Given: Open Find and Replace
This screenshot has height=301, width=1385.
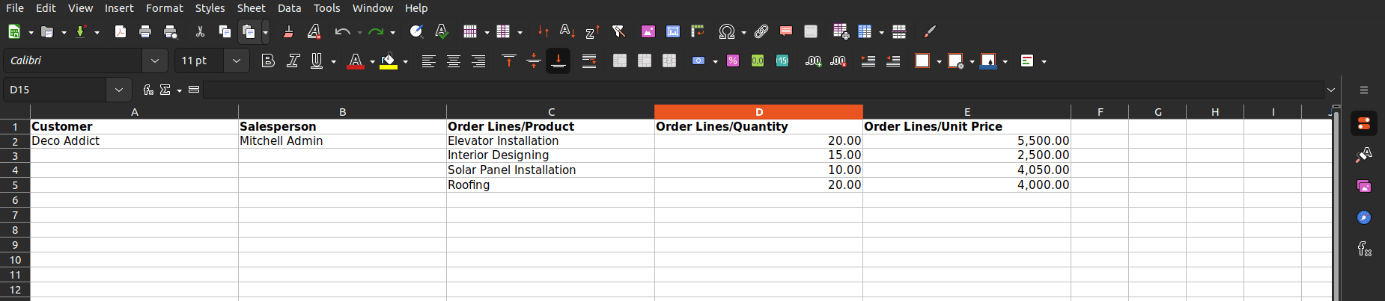Looking at the screenshot, I should pos(416,31).
